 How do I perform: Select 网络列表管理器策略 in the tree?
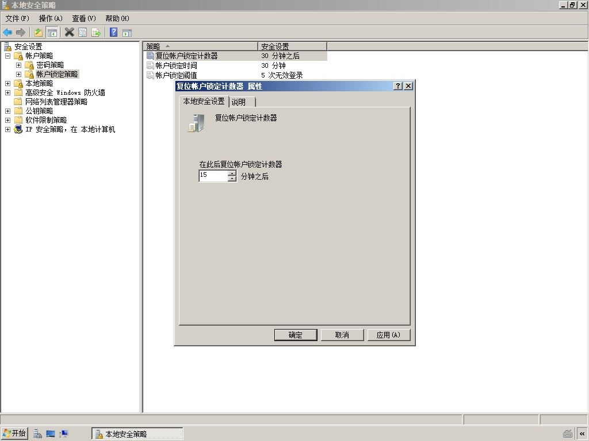pos(56,102)
